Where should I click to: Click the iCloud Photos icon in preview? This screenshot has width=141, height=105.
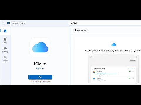pos(94,72)
